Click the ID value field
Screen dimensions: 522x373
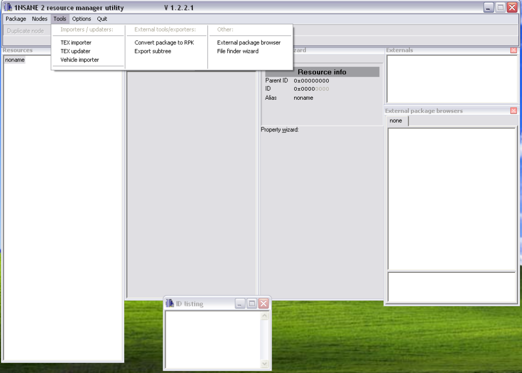click(311, 89)
